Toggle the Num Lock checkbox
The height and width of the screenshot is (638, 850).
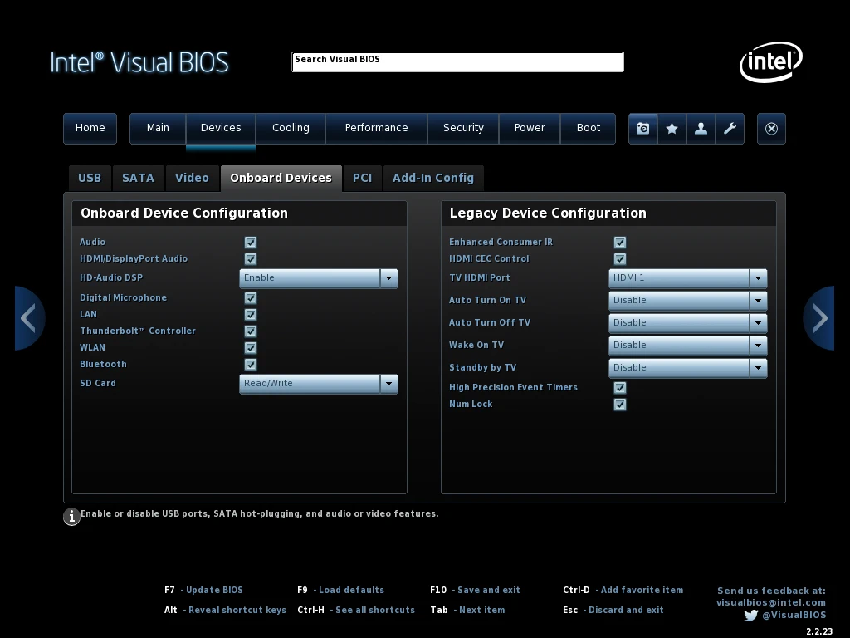coord(620,405)
